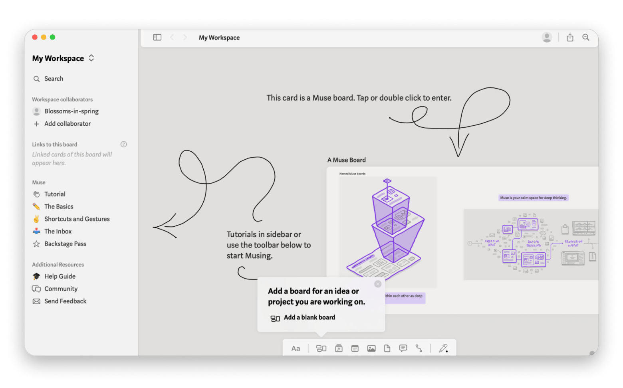Image resolution: width=623 pixels, height=388 pixels.
Task: Open the board creation tool
Action: (321, 348)
